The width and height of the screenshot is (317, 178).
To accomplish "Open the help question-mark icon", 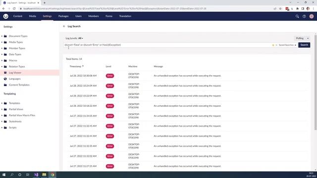I will click(x=304, y=16).
